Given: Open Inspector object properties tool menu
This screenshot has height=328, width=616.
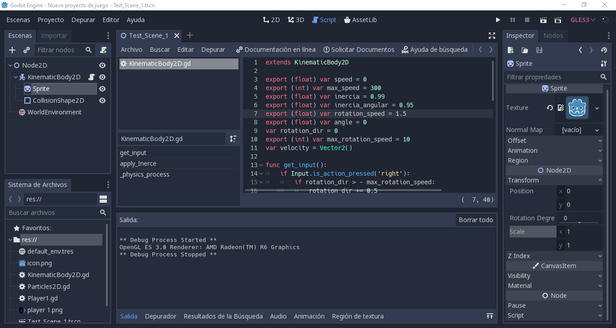Looking at the screenshot, I should point(604,64).
